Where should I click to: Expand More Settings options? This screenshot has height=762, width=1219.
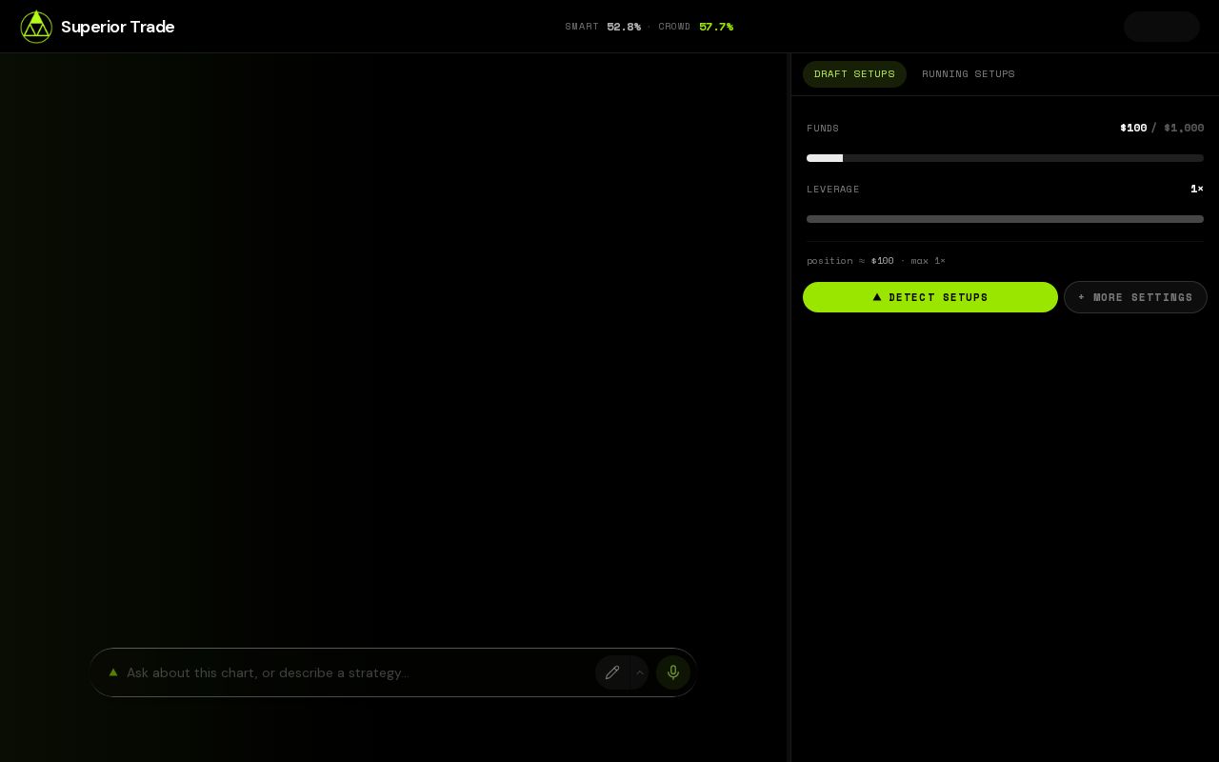1135,297
